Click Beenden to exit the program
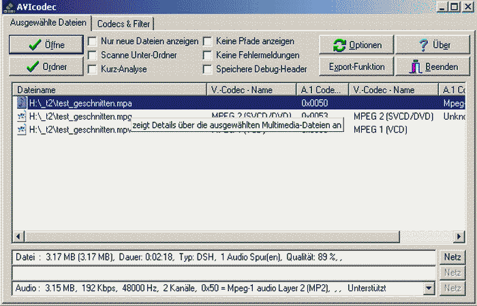The width and height of the screenshot is (477, 306). pyautogui.click(x=433, y=67)
